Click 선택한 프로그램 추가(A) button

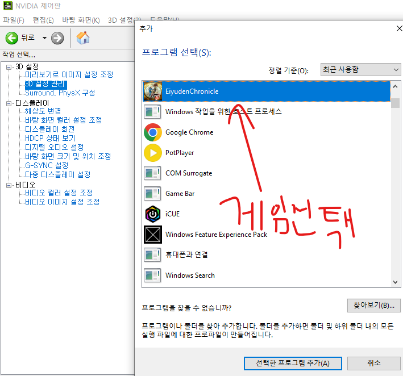tap(293, 364)
